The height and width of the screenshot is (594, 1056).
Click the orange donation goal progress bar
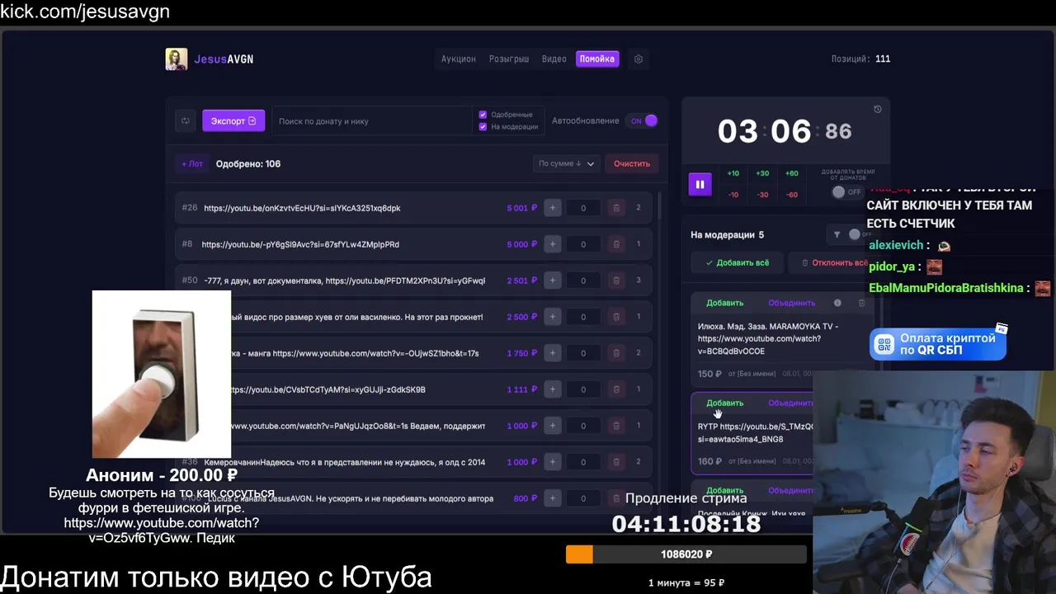click(579, 554)
